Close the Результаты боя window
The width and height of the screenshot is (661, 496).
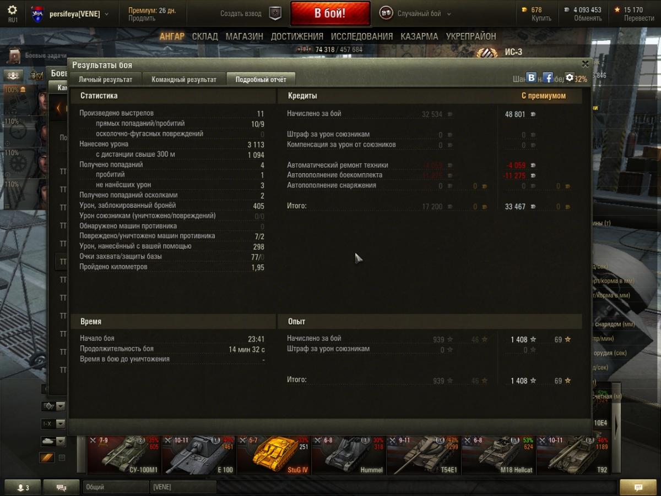click(x=585, y=64)
